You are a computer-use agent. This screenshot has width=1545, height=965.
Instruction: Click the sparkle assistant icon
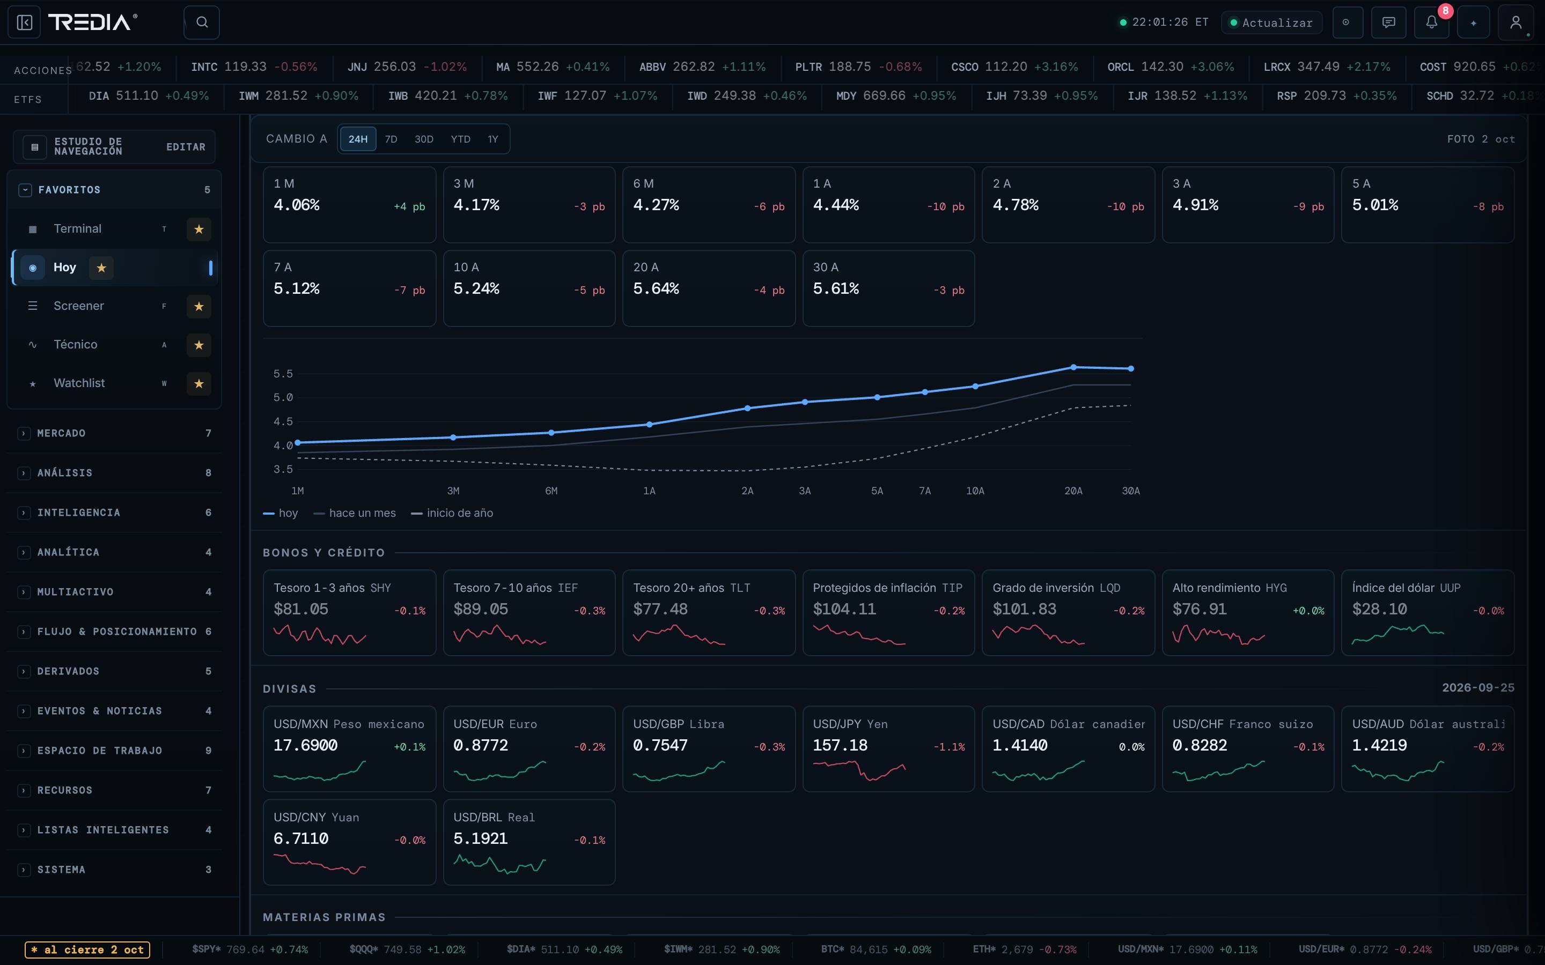tap(1474, 23)
